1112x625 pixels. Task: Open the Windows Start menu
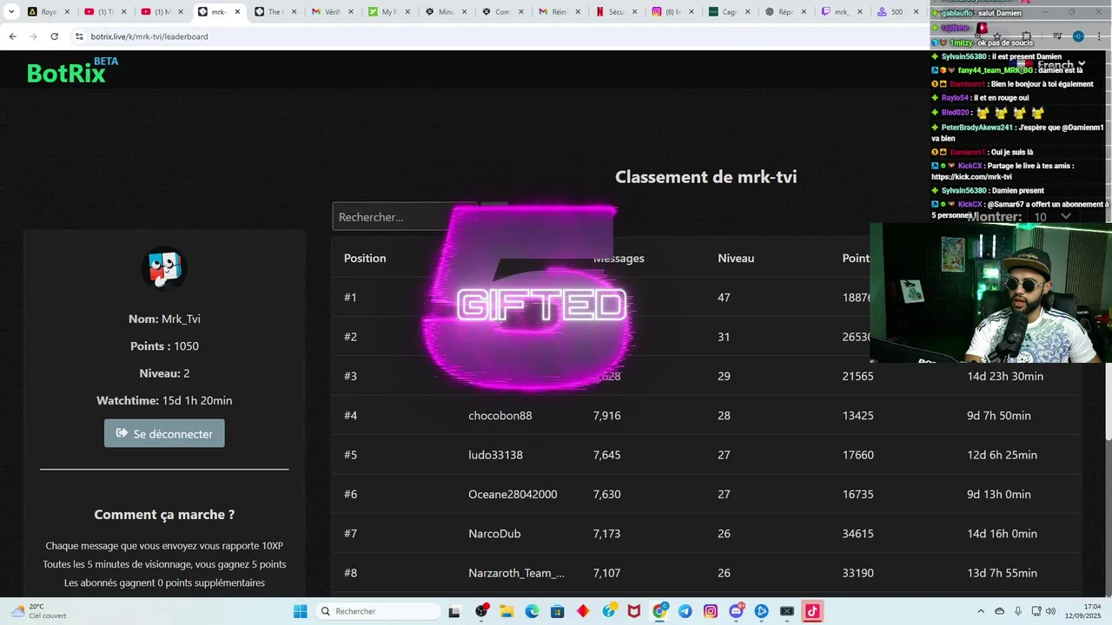(300, 611)
